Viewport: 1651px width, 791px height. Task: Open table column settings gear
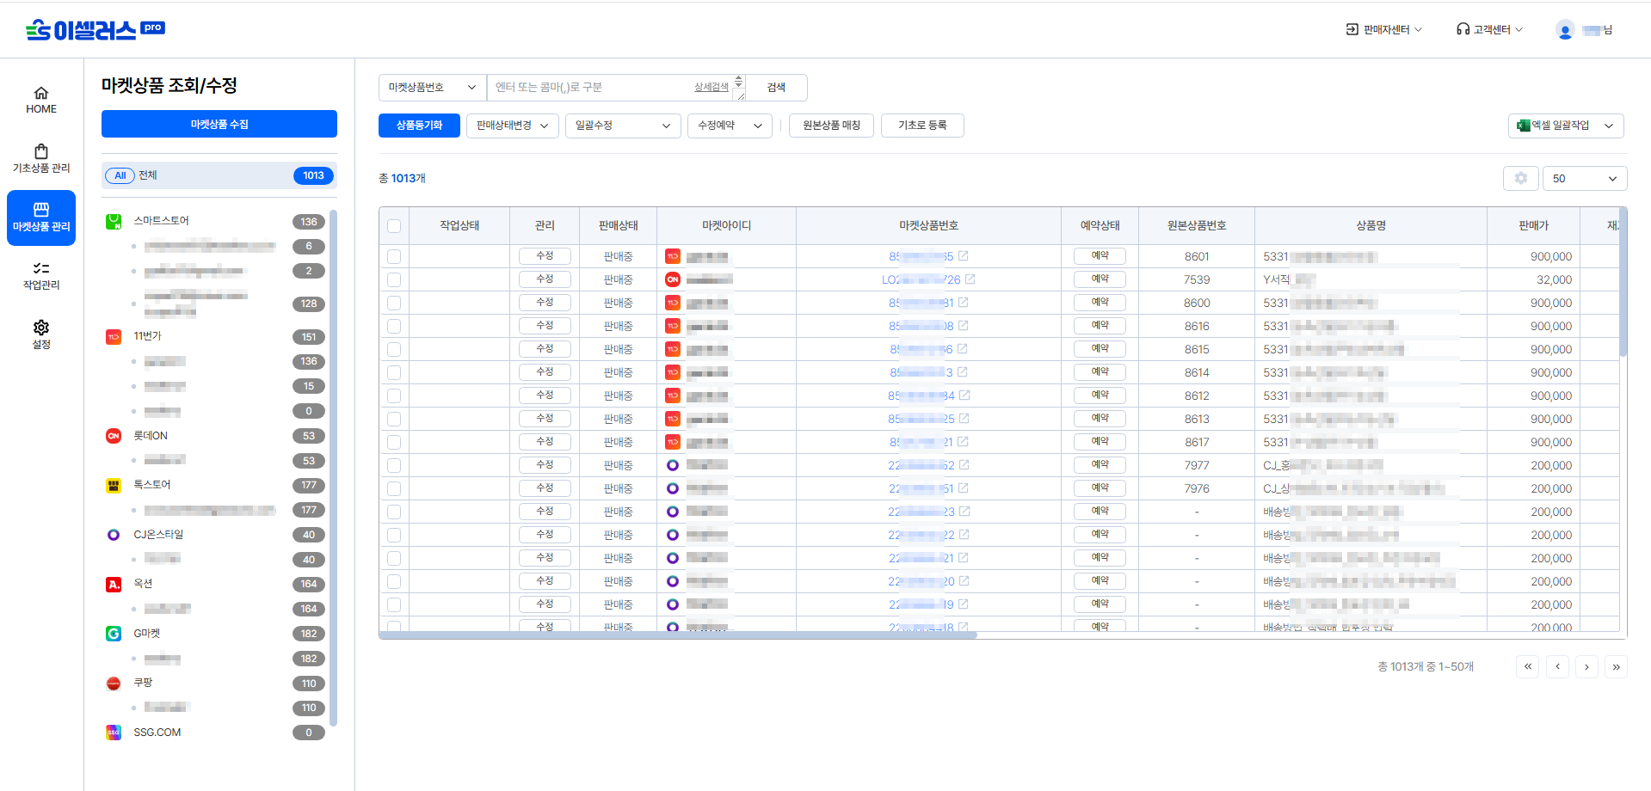1521,178
